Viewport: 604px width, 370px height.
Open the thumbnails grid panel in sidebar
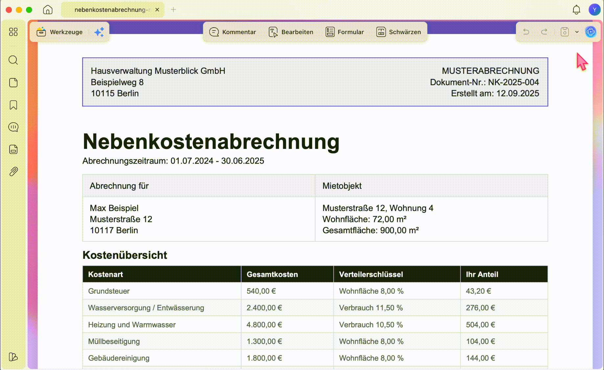(13, 32)
